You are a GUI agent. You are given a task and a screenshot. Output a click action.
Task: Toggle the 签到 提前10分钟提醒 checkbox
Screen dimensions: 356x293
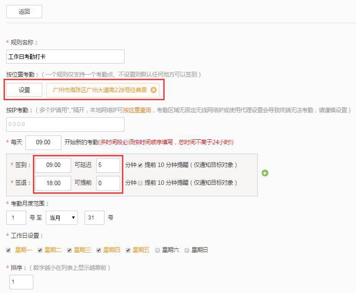pos(140,165)
